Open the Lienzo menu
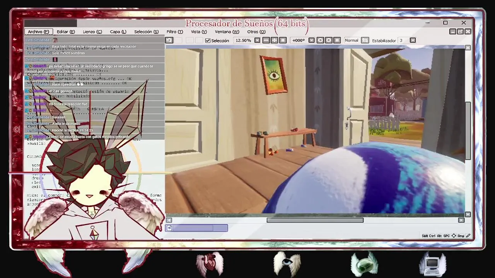 coord(92,32)
